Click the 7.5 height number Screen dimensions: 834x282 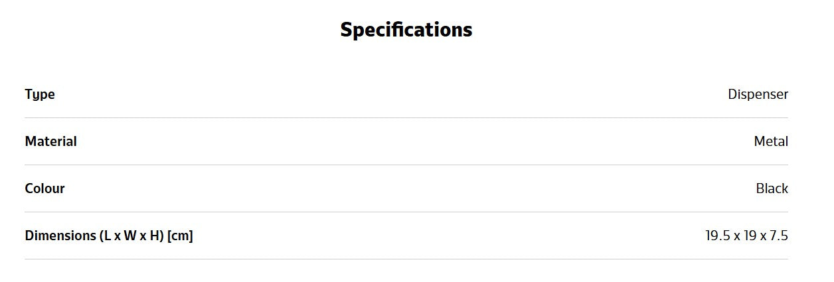click(779, 236)
